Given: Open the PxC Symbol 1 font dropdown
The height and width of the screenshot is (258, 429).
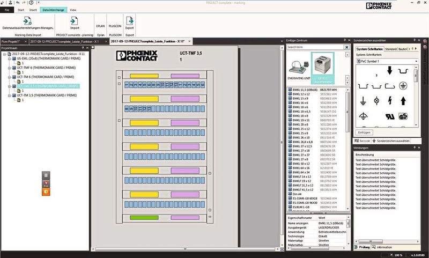Looking at the screenshot, I should 416,61.
